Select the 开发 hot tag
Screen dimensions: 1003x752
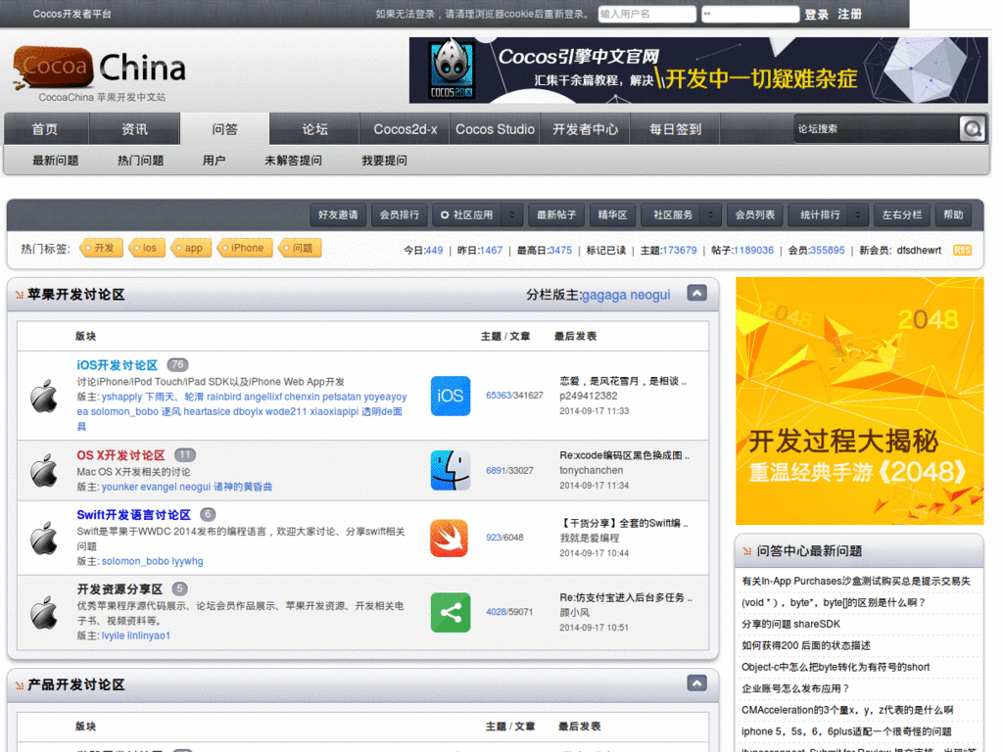click(101, 248)
